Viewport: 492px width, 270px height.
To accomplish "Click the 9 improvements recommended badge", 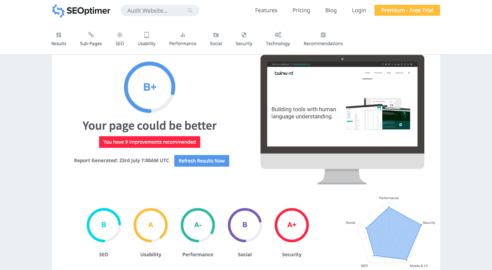I will pos(150,142).
